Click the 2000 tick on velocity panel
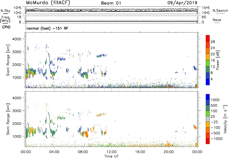Image resolution: width=228 pixels, height=158 pixels. tap(17, 123)
